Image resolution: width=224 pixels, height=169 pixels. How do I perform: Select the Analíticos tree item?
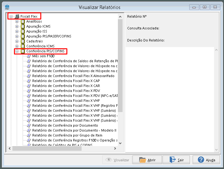(x=34, y=21)
